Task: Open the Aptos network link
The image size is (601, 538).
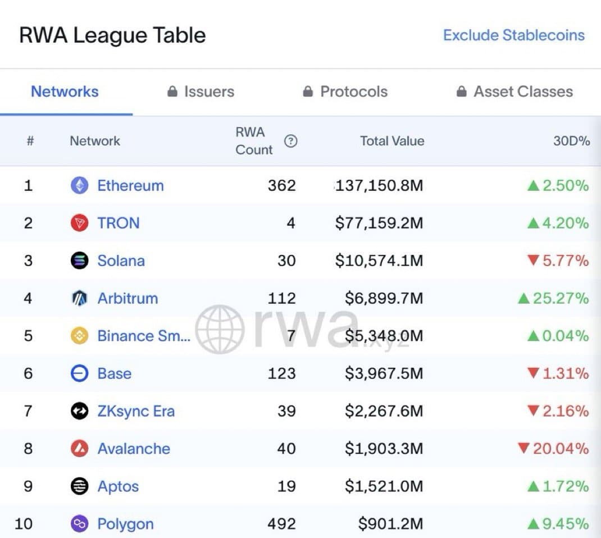Action: pos(118,486)
